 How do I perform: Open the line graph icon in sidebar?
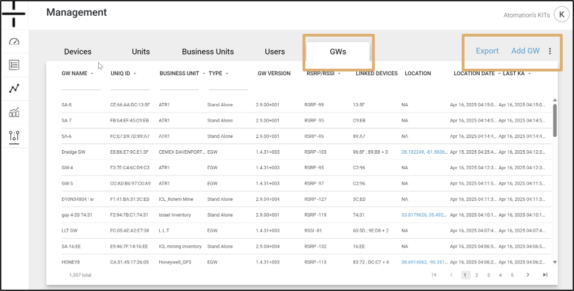[x=14, y=88]
